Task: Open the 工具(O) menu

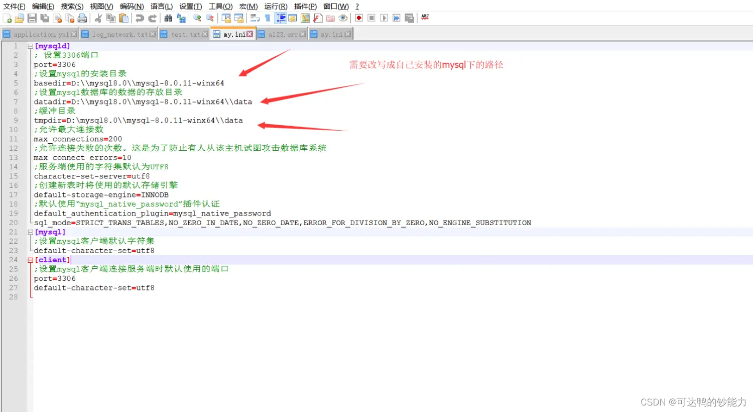Action: tap(221, 6)
